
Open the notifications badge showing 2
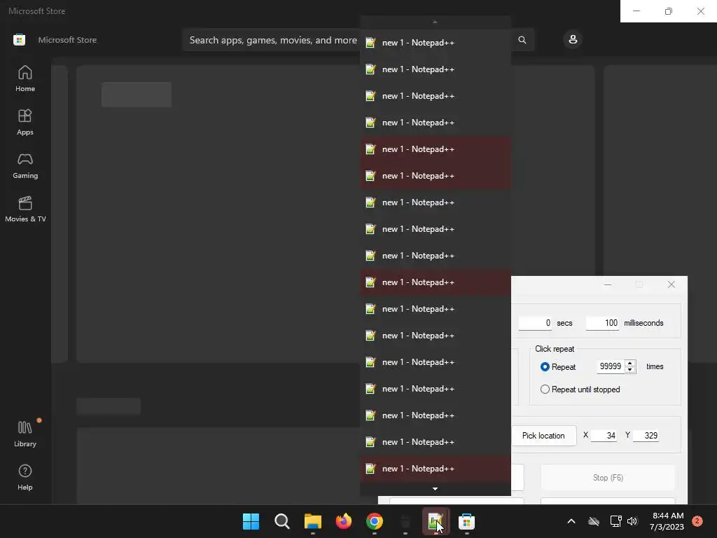click(x=697, y=521)
